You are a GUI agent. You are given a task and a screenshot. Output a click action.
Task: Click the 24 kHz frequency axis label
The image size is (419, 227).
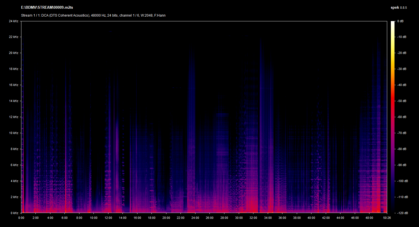click(x=14, y=21)
